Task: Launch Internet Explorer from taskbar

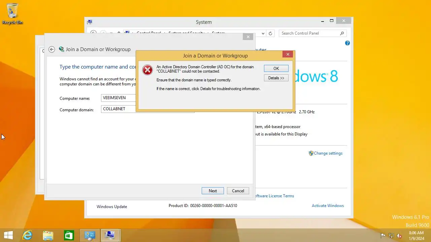Action: (27, 235)
